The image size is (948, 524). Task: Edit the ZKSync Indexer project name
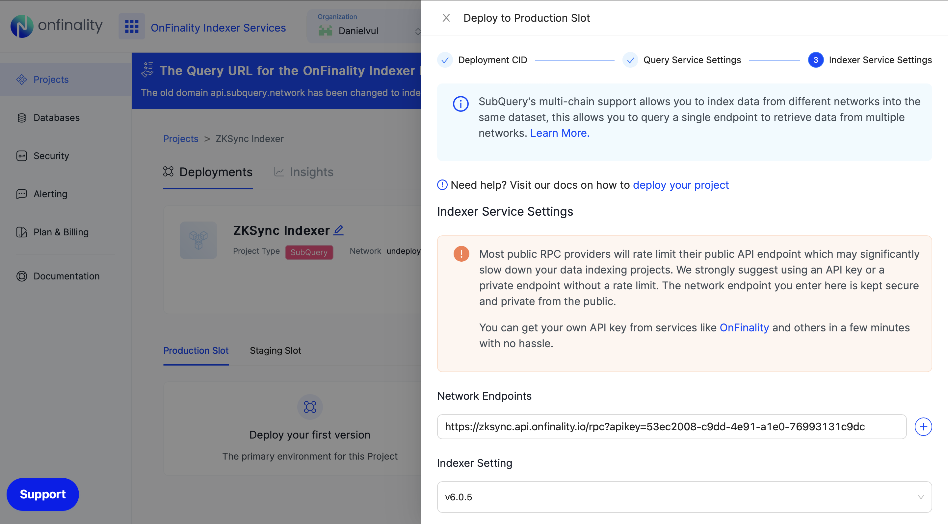(339, 230)
